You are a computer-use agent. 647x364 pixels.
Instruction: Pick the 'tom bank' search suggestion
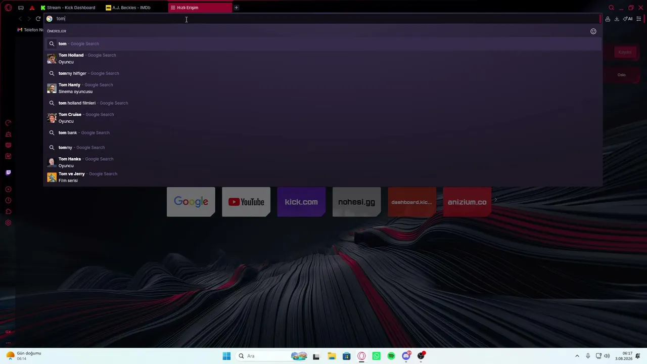point(322,132)
